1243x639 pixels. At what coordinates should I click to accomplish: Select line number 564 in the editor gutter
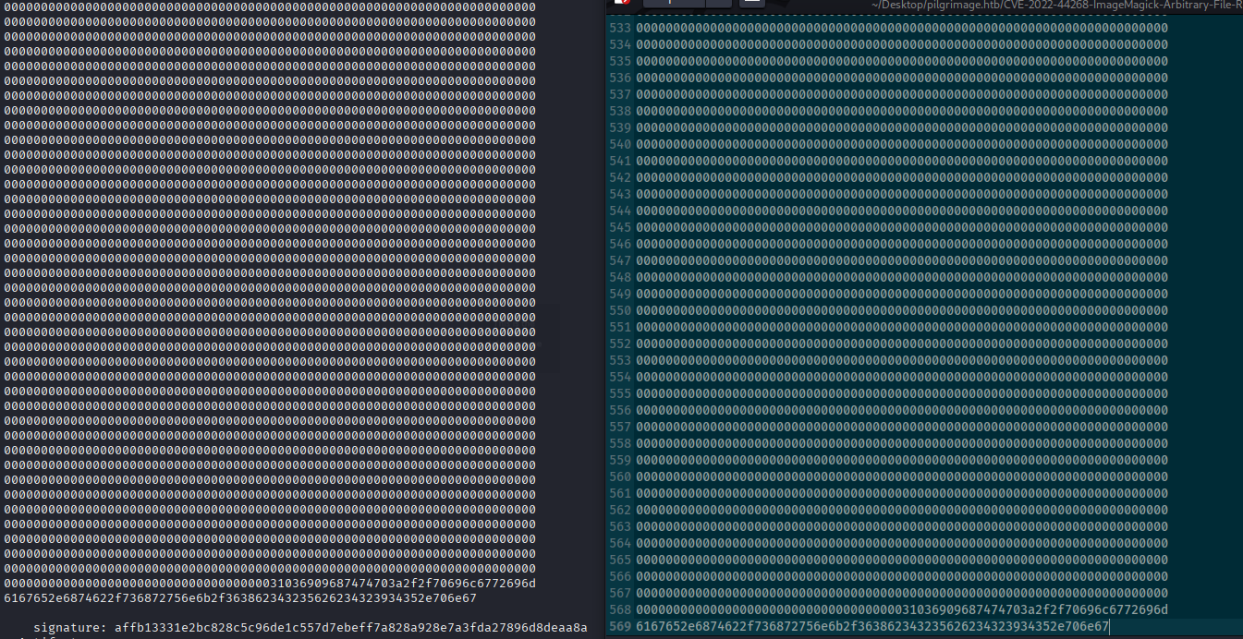pyautogui.click(x=620, y=543)
